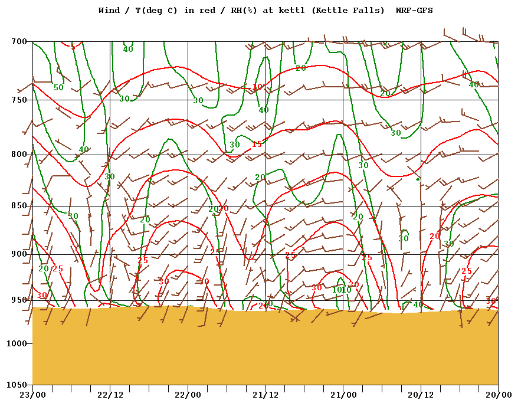This screenshot has width=531, height=413.
Task: Select the 1050 pressure level axis label
Action: click(x=17, y=385)
